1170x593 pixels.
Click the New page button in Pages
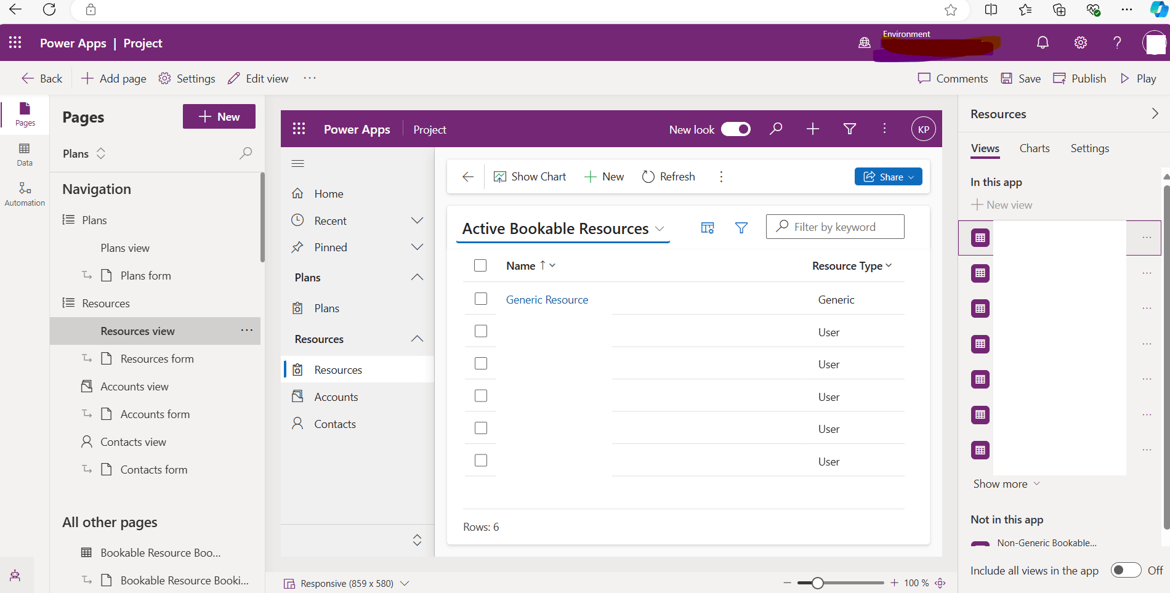pos(219,116)
